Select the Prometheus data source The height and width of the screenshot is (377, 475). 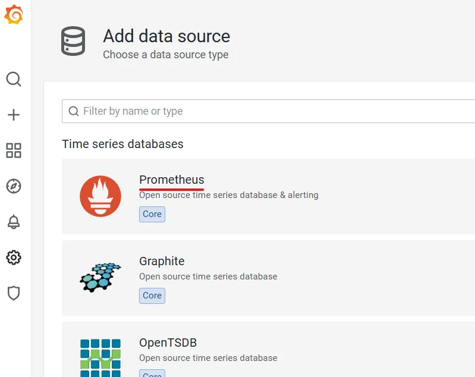point(268,196)
